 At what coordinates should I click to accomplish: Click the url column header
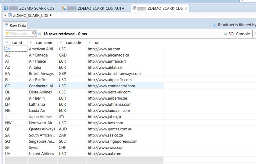(x=97, y=42)
